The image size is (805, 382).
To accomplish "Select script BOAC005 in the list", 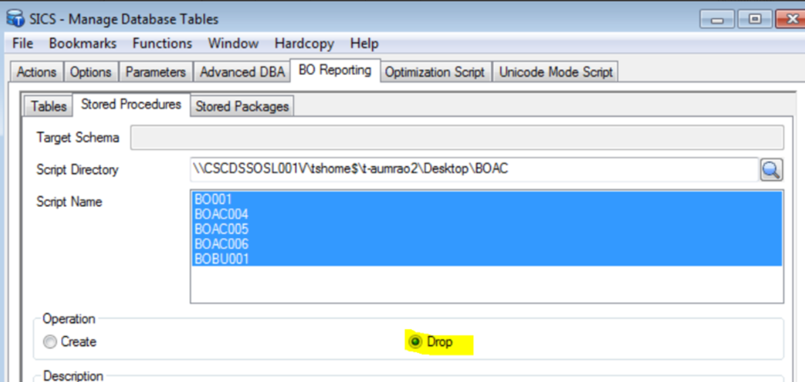I will pos(221,229).
